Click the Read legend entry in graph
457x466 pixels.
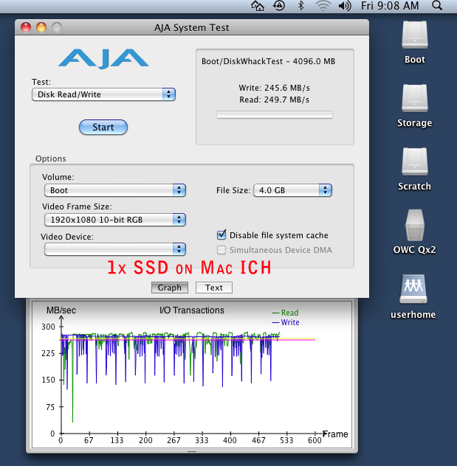tap(285, 313)
